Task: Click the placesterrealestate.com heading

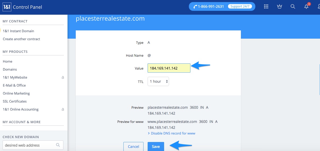Action: [x=110, y=19]
